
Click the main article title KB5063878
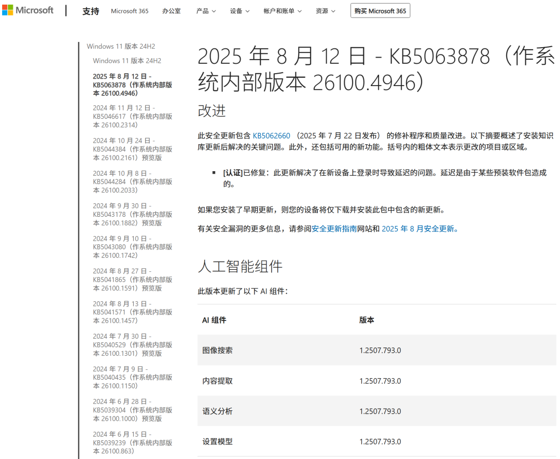(x=376, y=69)
